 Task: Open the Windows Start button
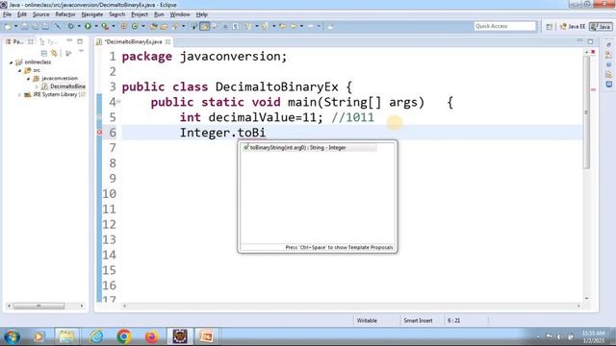click(12, 336)
